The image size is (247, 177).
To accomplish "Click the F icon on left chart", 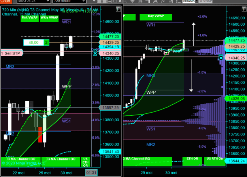I will [x=118, y=9].
